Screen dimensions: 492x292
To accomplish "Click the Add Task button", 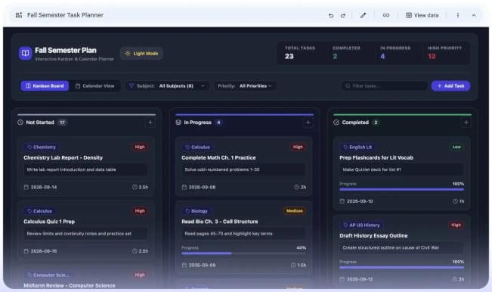I will point(450,86).
